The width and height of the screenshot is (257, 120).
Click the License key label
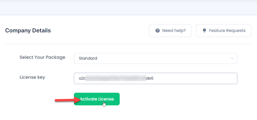[32, 77]
